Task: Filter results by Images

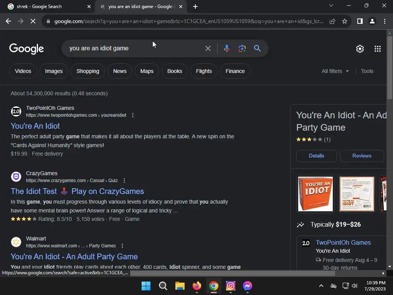Action: (54, 71)
